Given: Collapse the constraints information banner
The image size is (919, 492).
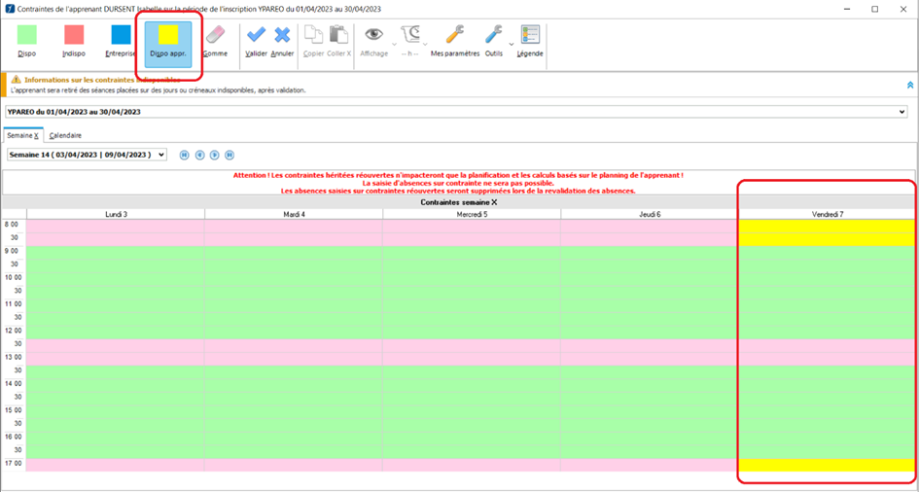Looking at the screenshot, I should click(x=909, y=85).
